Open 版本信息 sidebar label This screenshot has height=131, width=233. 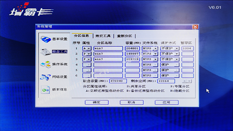[60, 89]
